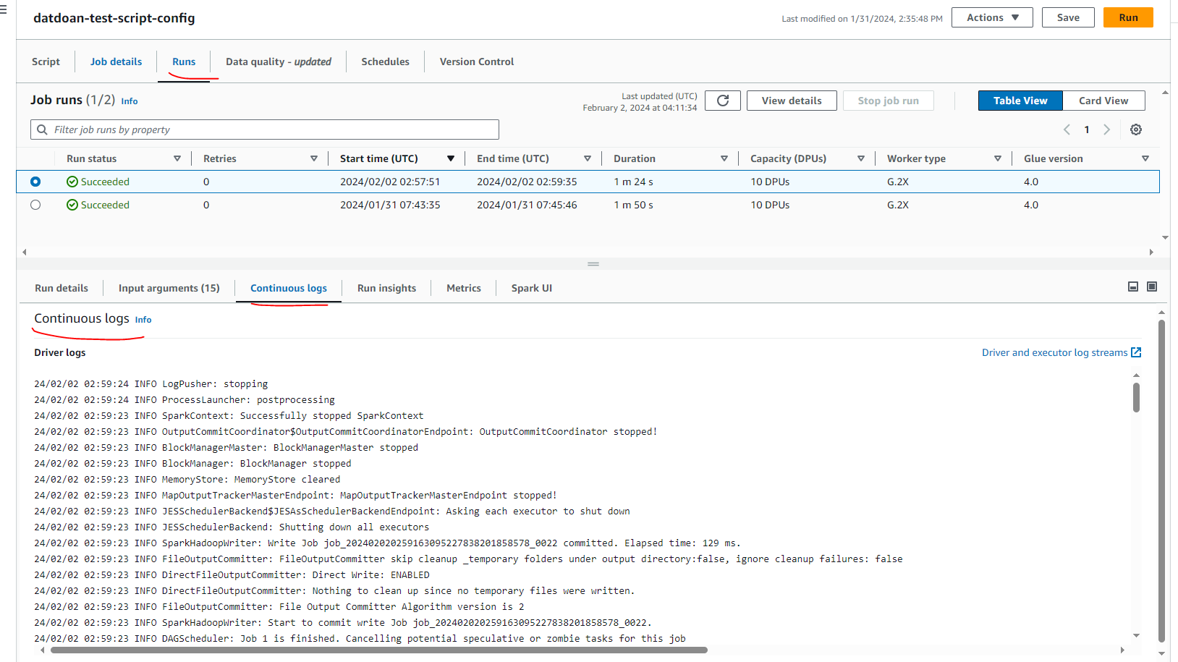Viewport: 1178px width, 662px height.
Task: Open the Actions dropdown menu
Action: [992, 17]
